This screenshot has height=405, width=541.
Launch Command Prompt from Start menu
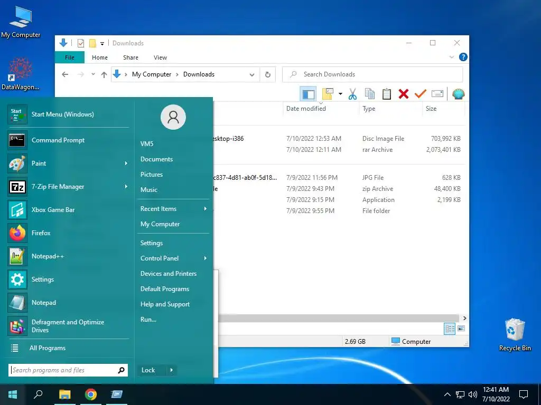pos(68,140)
